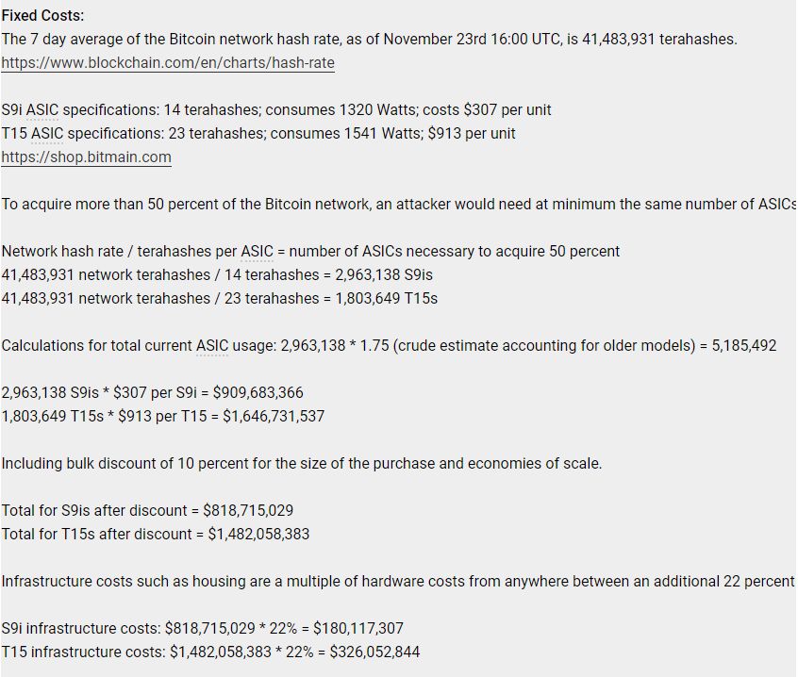Click the dotted-underlined ASIC in S9i specifications
The width and height of the screenshot is (798, 677).
42,110
